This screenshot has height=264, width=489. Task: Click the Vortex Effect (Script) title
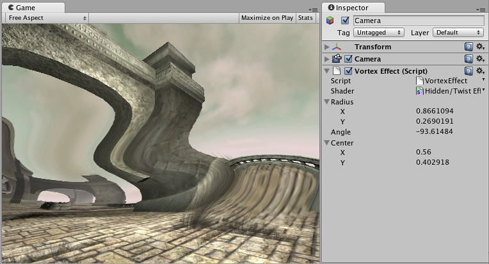point(391,71)
